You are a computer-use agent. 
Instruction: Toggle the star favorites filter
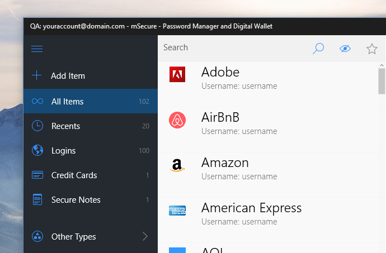tap(371, 49)
